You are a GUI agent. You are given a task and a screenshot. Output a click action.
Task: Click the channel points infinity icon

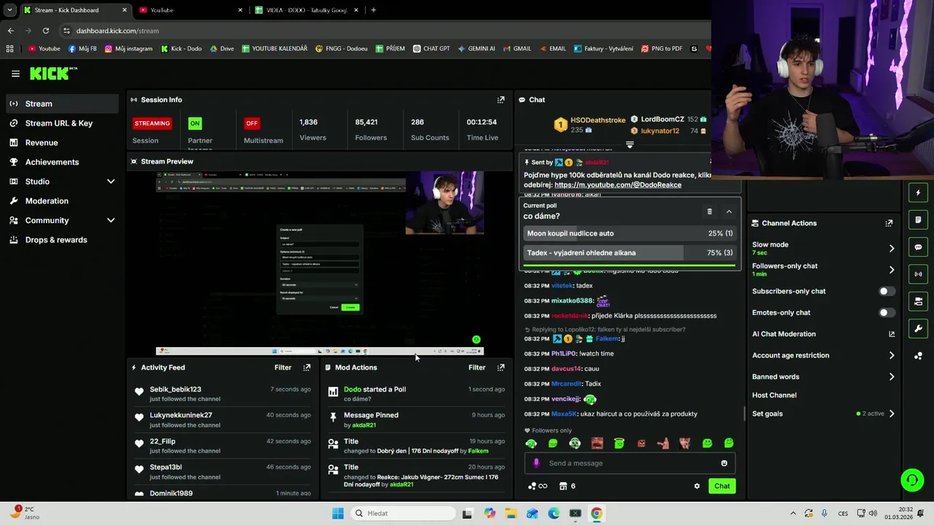537,486
